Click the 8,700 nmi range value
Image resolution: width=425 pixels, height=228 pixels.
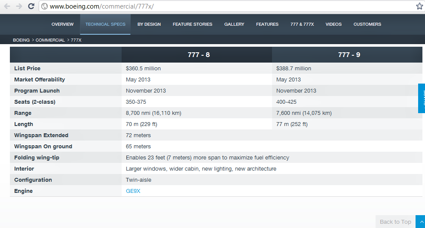[x=153, y=113]
